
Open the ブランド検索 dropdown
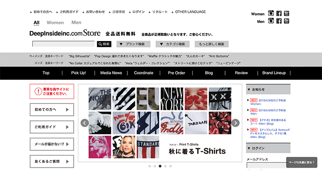(134, 44)
